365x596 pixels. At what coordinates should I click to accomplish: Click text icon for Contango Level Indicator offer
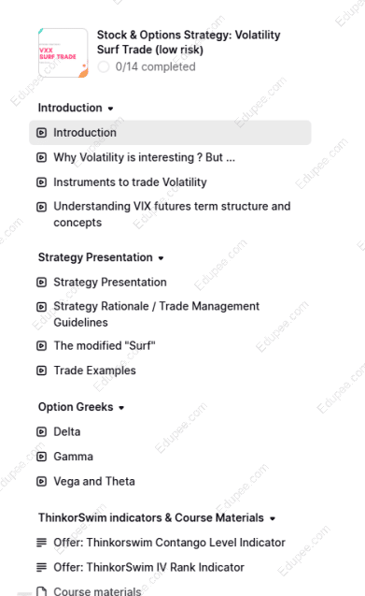pyautogui.click(x=41, y=543)
